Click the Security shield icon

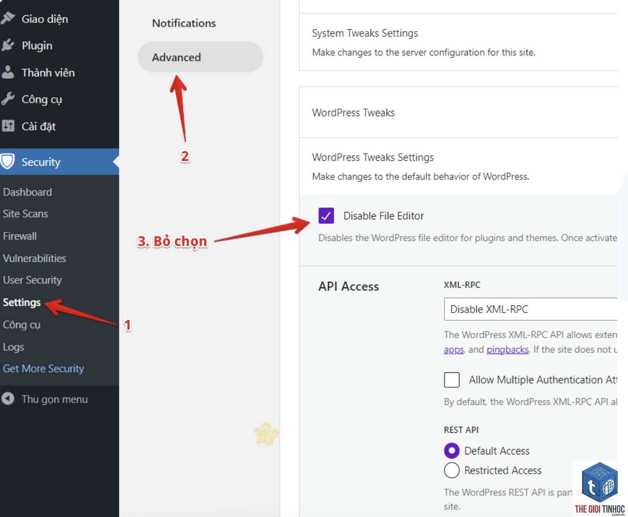[x=8, y=161]
